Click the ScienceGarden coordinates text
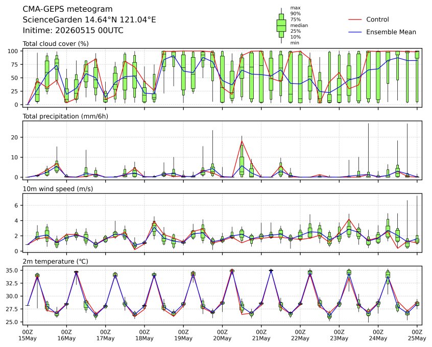The width and height of the screenshot is (432, 347). (x=89, y=20)
